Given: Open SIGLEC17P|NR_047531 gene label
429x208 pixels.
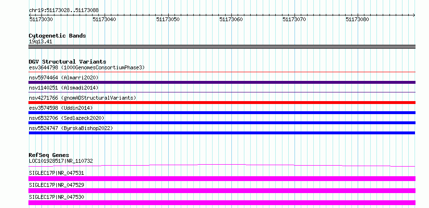Looking at the screenshot, I should pyautogui.click(x=56, y=173).
